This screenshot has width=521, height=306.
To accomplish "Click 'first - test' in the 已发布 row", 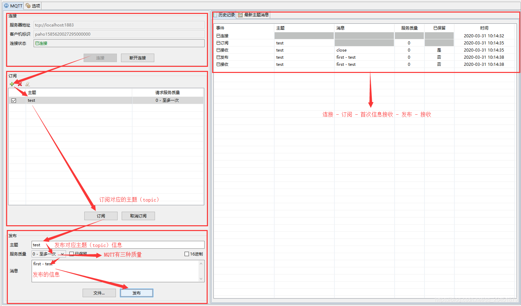I will [x=346, y=57].
